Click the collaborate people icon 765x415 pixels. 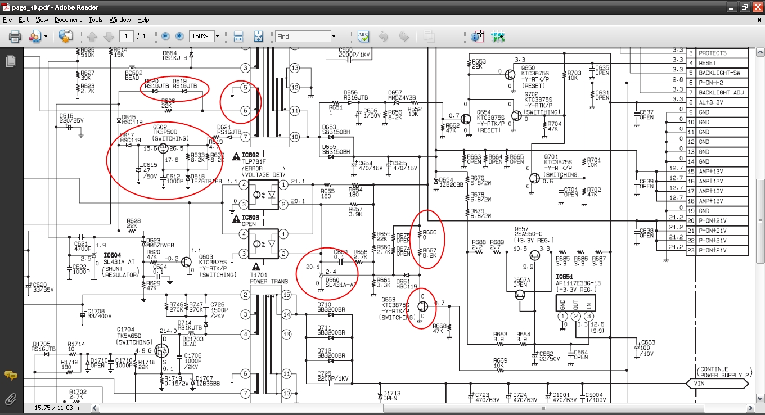(x=34, y=37)
